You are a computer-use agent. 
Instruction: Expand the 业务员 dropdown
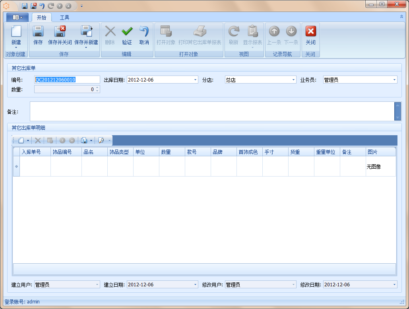(394, 80)
